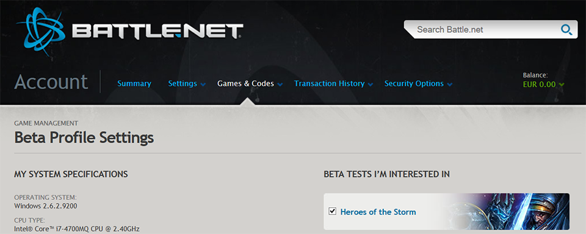Screen dimensions: 586x234
Task: Select the Intel Core i7-4700MQ text
Action: tap(77, 229)
